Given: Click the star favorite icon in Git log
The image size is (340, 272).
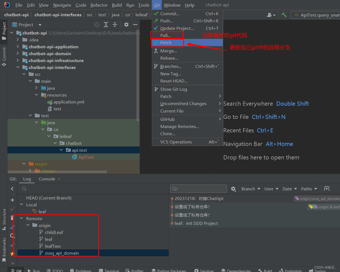Looking at the screenshot, I should click(12, 254).
